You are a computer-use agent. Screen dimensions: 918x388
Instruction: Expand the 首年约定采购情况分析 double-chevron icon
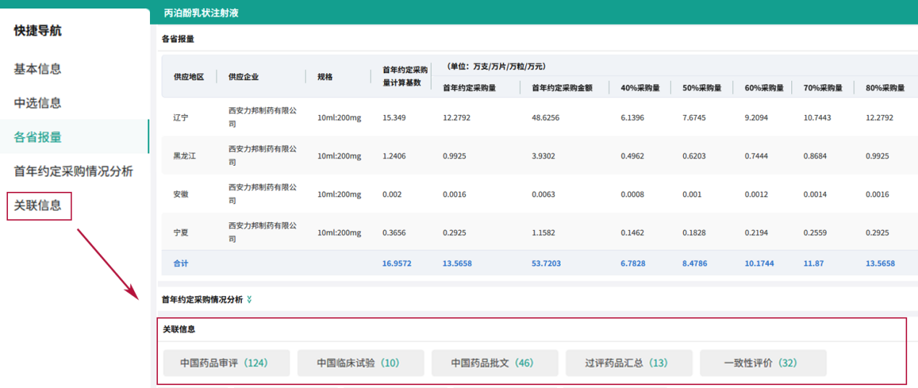249,300
